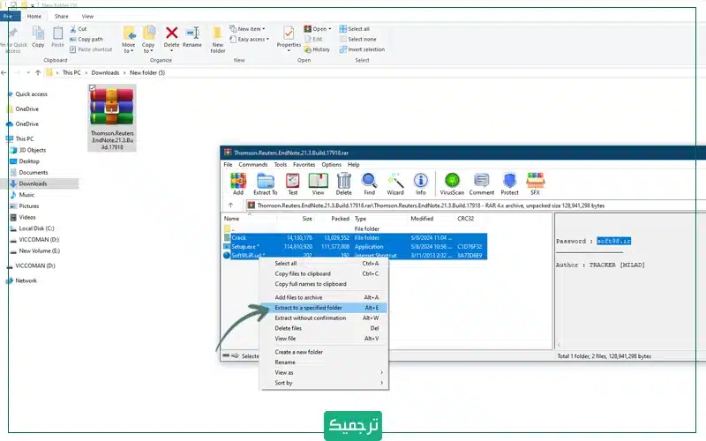The width and height of the screenshot is (706, 441).
Task: Choose Create a new folder in context menu
Action: tap(324, 352)
